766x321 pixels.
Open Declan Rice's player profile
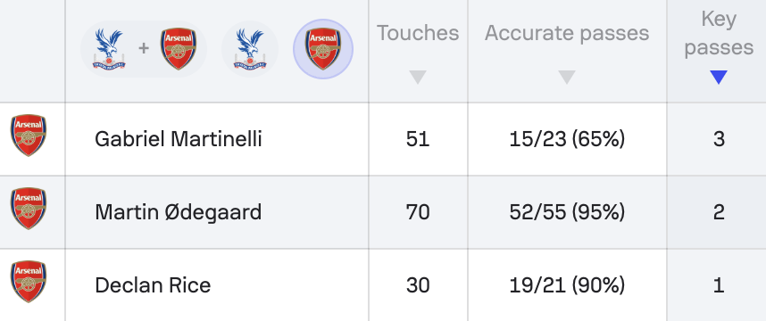point(153,285)
